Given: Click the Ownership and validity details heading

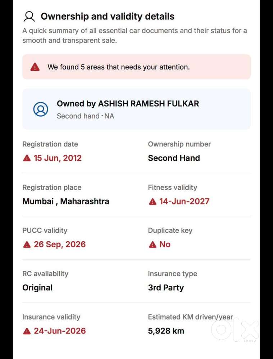Looking at the screenshot, I should click(107, 17).
